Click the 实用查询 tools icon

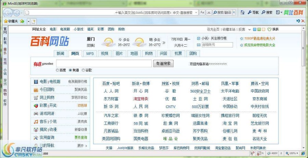36,138
